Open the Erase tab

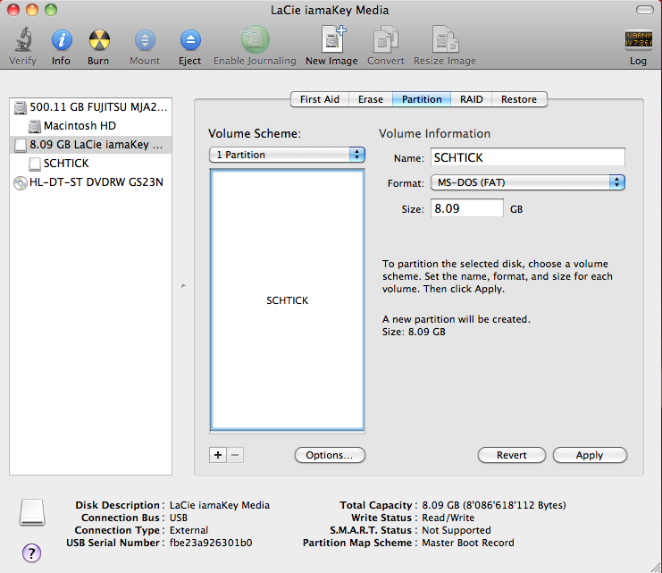[371, 99]
